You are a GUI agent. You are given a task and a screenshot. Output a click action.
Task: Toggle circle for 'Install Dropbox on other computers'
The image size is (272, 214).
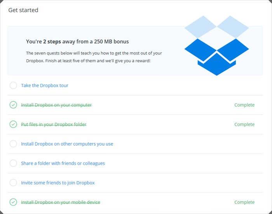13,144
